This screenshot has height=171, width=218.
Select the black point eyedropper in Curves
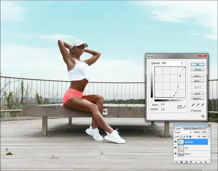[x=193, y=105]
